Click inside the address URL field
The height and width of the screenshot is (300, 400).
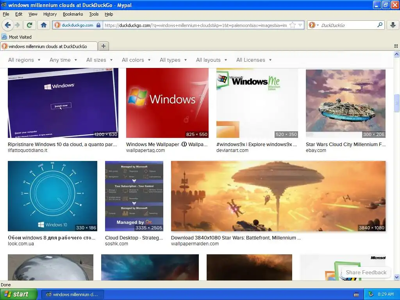[196, 25]
